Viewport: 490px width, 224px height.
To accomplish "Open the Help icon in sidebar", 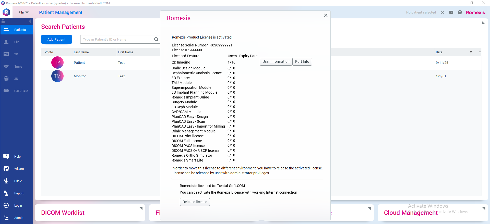I will pos(6,156).
